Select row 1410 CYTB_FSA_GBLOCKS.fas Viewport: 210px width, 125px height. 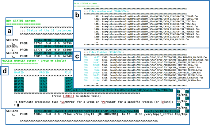[142, 39]
